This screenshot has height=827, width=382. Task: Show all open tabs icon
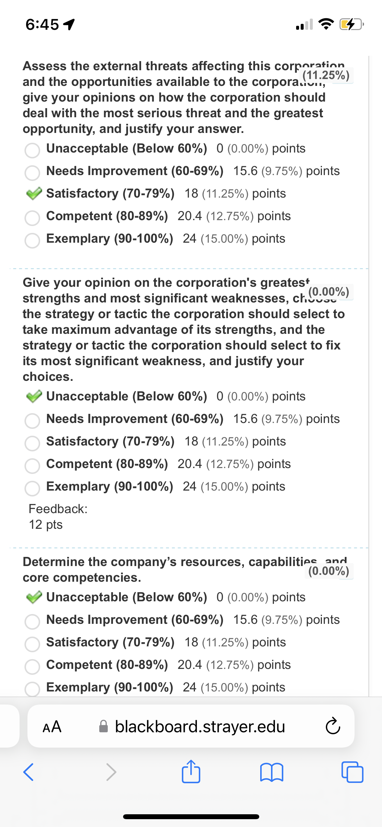pyautogui.click(x=352, y=772)
